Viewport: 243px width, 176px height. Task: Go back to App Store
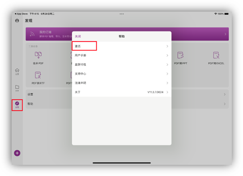21,14
